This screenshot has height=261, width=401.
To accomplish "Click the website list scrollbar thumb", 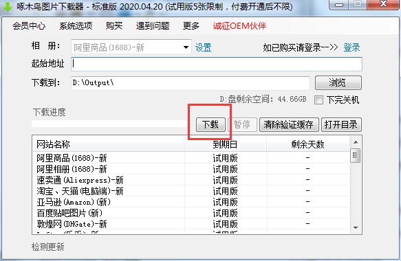I will tap(356, 155).
